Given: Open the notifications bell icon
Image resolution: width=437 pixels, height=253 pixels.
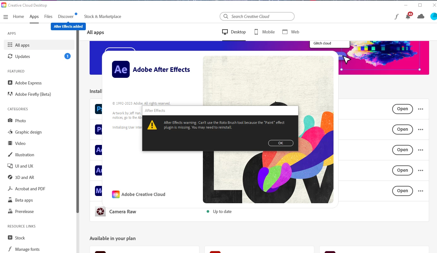Looking at the screenshot, I should pos(408,17).
